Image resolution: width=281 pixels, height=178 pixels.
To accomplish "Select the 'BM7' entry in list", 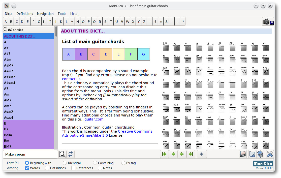I will (28, 146).
